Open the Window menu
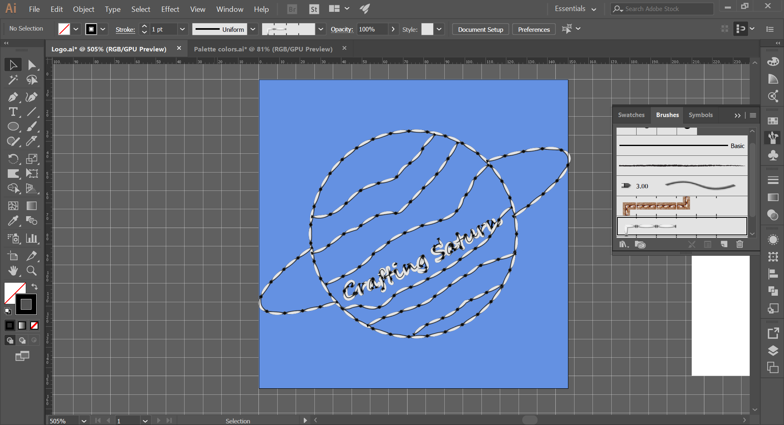 [229, 9]
